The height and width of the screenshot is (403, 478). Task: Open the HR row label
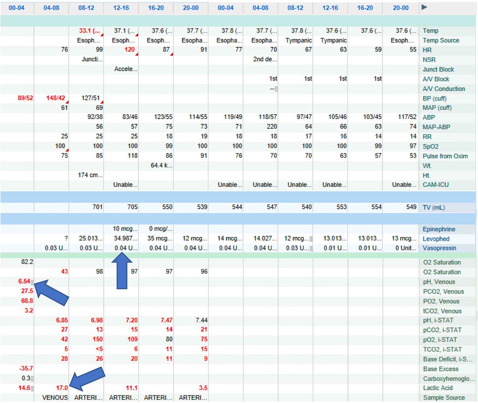point(427,50)
